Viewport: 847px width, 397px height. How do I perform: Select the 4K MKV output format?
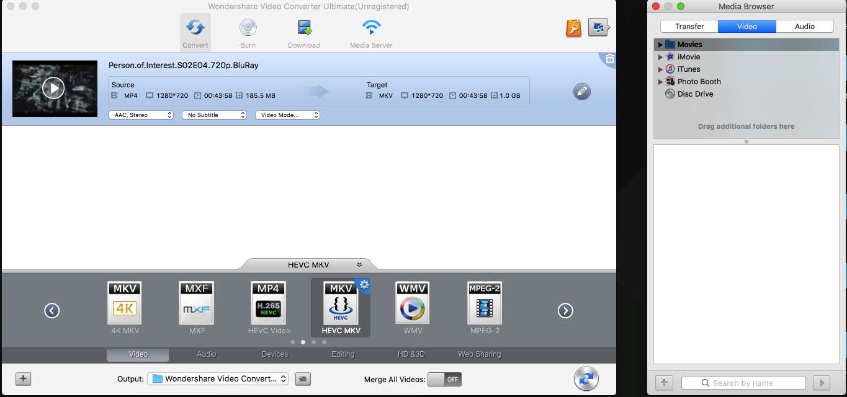coord(124,303)
